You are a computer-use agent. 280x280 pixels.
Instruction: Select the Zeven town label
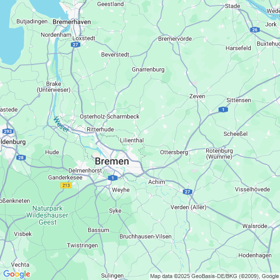click(197, 97)
